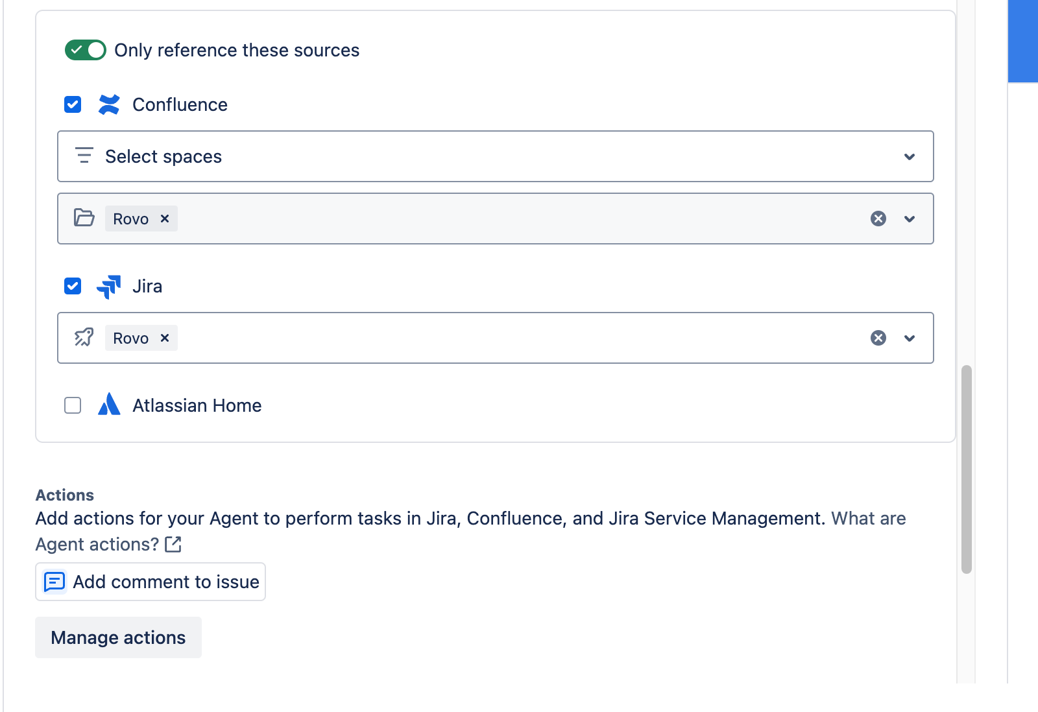Select the Add comment to issue action

click(151, 582)
